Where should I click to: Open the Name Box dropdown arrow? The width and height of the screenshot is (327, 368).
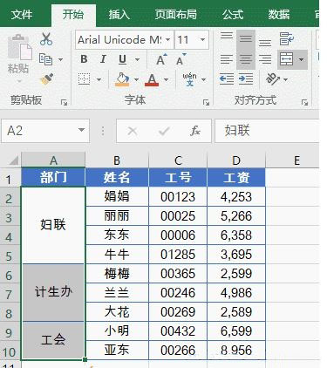tap(82, 130)
